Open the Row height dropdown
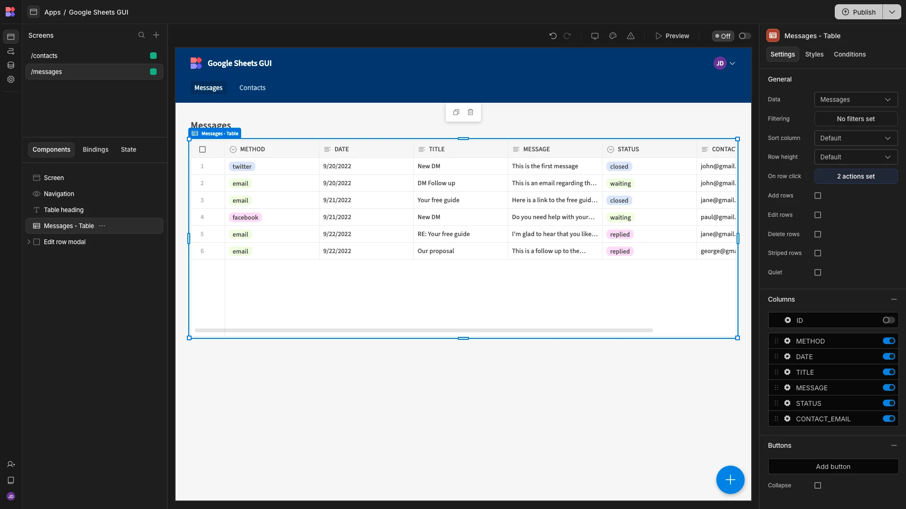Screen dimensions: 906x509 pos(856,157)
